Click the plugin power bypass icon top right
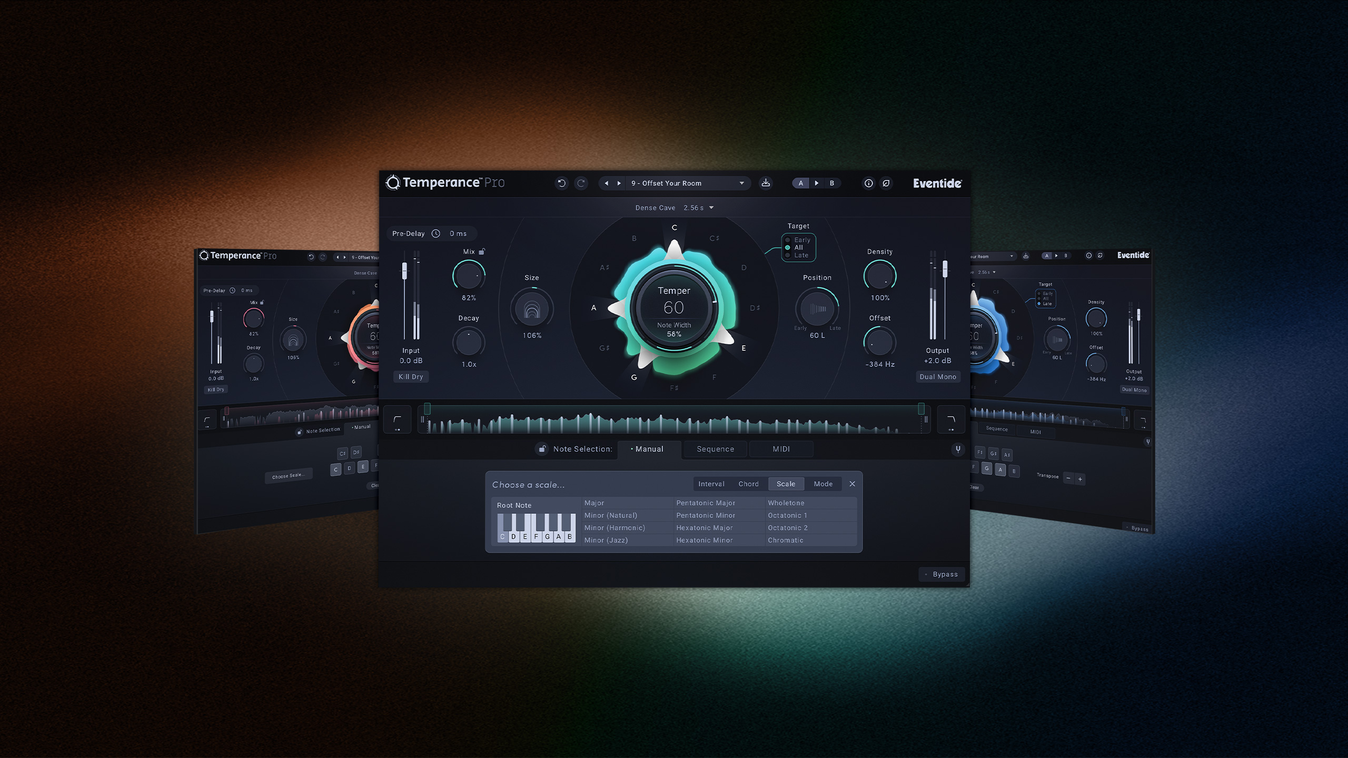Screen dimensions: 1348x758 click(886, 183)
